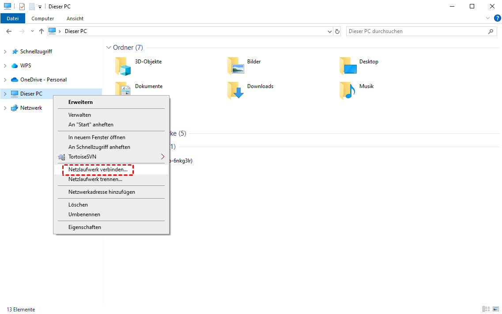Click the new folder quick access icon

32,7
